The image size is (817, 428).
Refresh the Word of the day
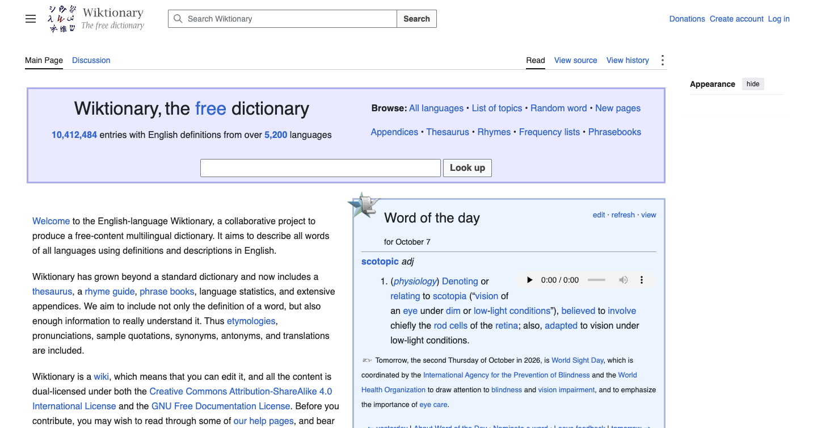tap(623, 215)
